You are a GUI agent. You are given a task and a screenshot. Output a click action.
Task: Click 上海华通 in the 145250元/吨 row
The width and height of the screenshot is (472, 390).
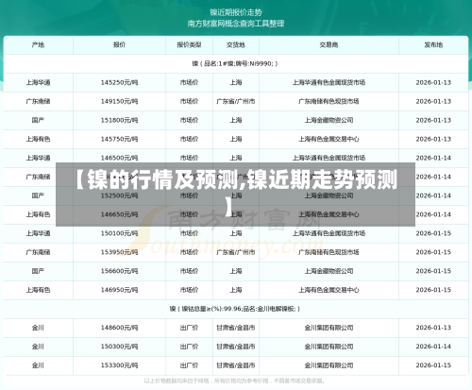pyautogui.click(x=38, y=82)
